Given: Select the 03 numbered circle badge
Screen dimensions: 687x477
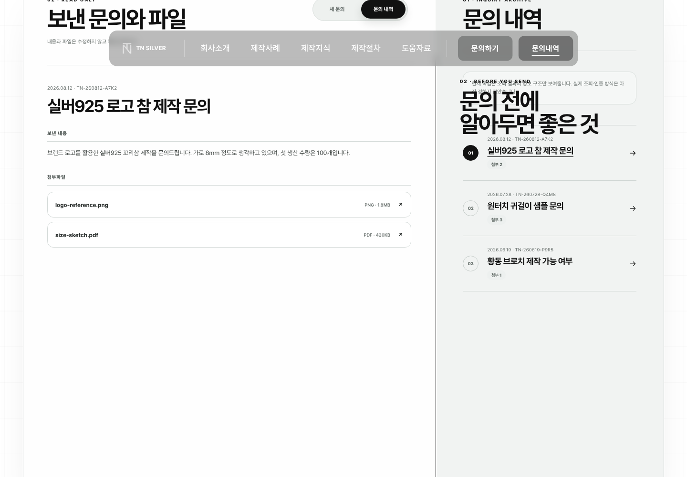Looking at the screenshot, I should click(x=470, y=264).
